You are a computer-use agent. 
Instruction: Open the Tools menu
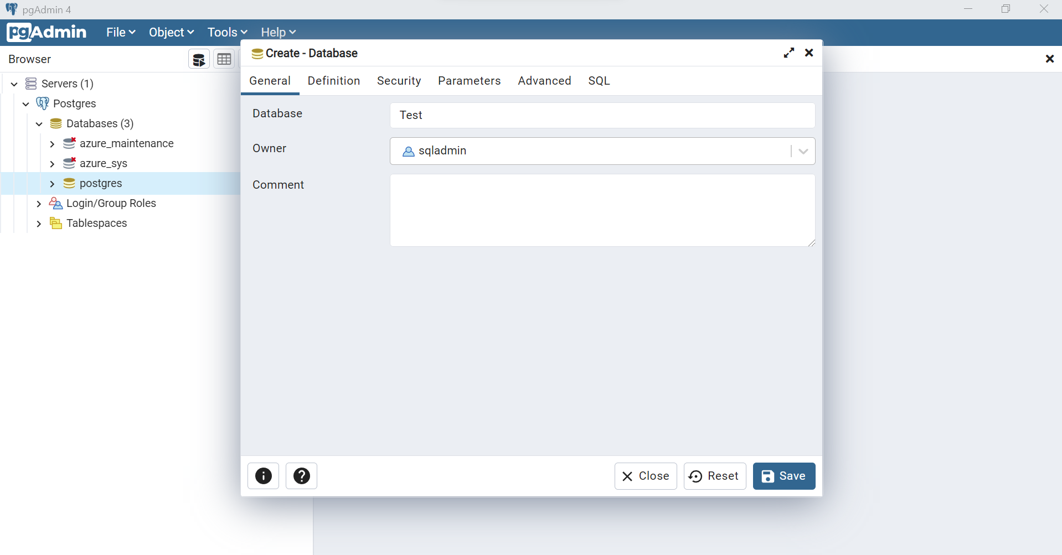[x=227, y=32]
